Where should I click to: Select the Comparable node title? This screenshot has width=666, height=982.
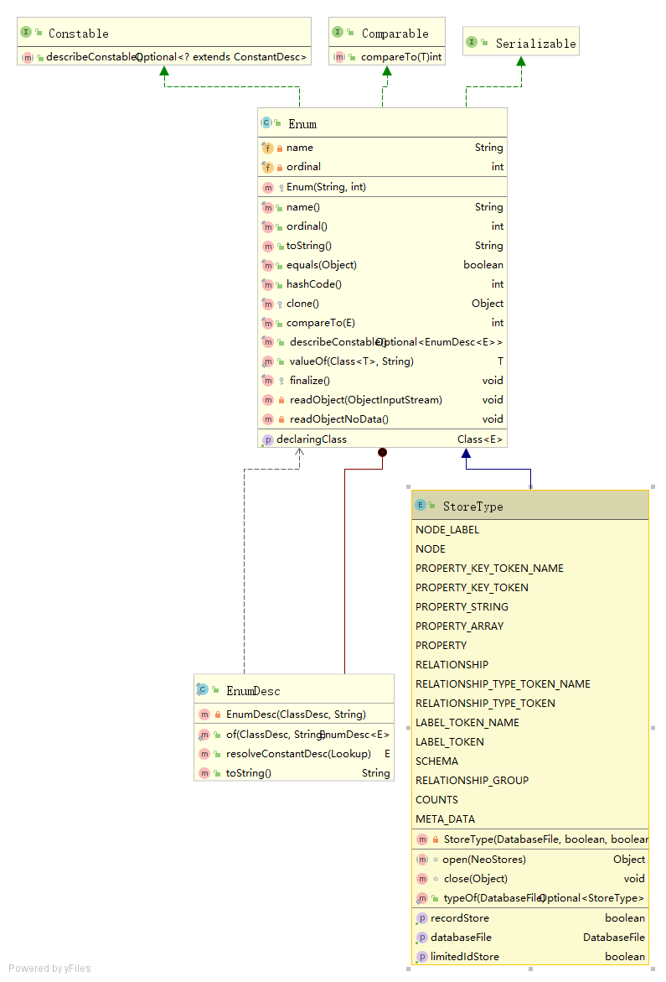pyautogui.click(x=395, y=34)
